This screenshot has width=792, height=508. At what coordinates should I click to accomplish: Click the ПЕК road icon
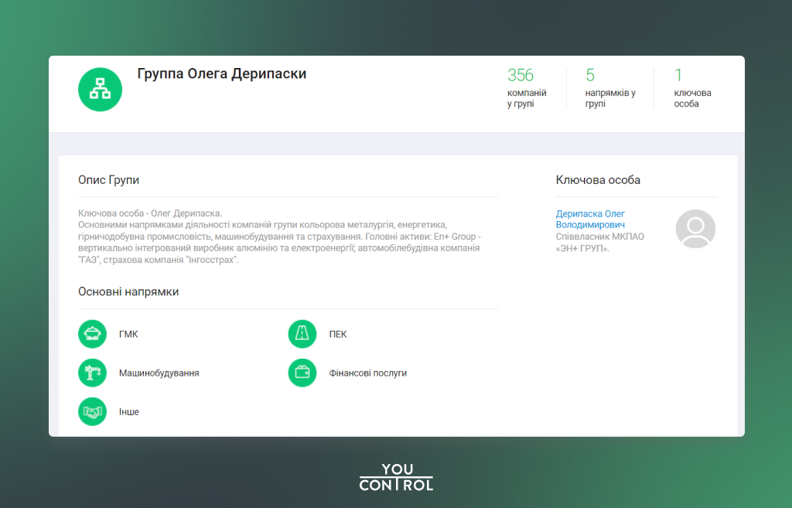(302, 334)
